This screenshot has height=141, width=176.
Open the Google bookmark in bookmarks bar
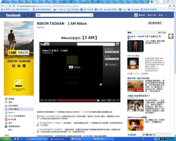pos(122,10)
